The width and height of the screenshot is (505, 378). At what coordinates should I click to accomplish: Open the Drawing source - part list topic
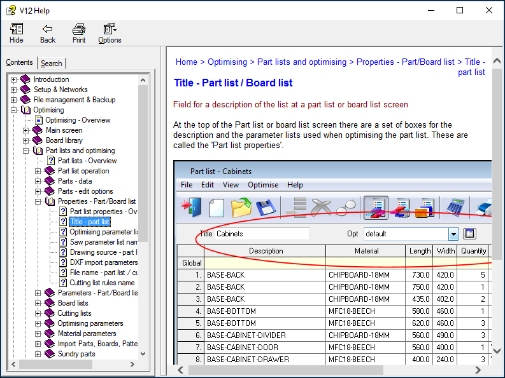pos(104,252)
